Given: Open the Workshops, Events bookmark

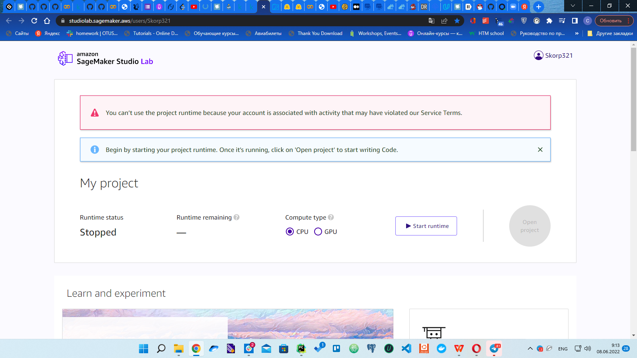Looking at the screenshot, I should click(375, 33).
